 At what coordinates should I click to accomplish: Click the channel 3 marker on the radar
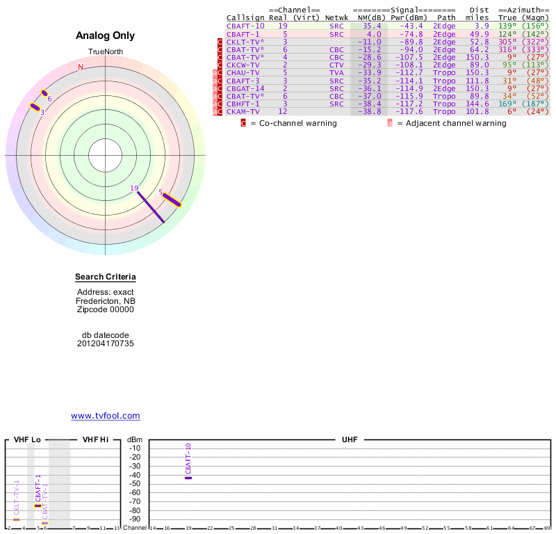coord(35,107)
